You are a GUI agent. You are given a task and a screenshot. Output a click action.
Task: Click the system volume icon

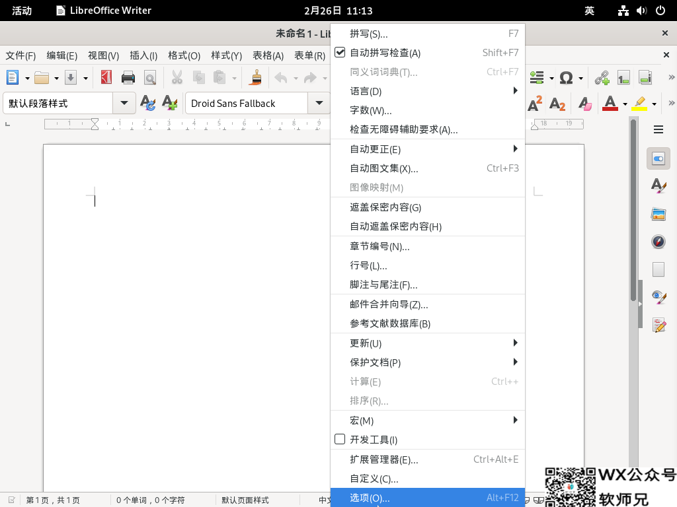pyautogui.click(x=641, y=11)
